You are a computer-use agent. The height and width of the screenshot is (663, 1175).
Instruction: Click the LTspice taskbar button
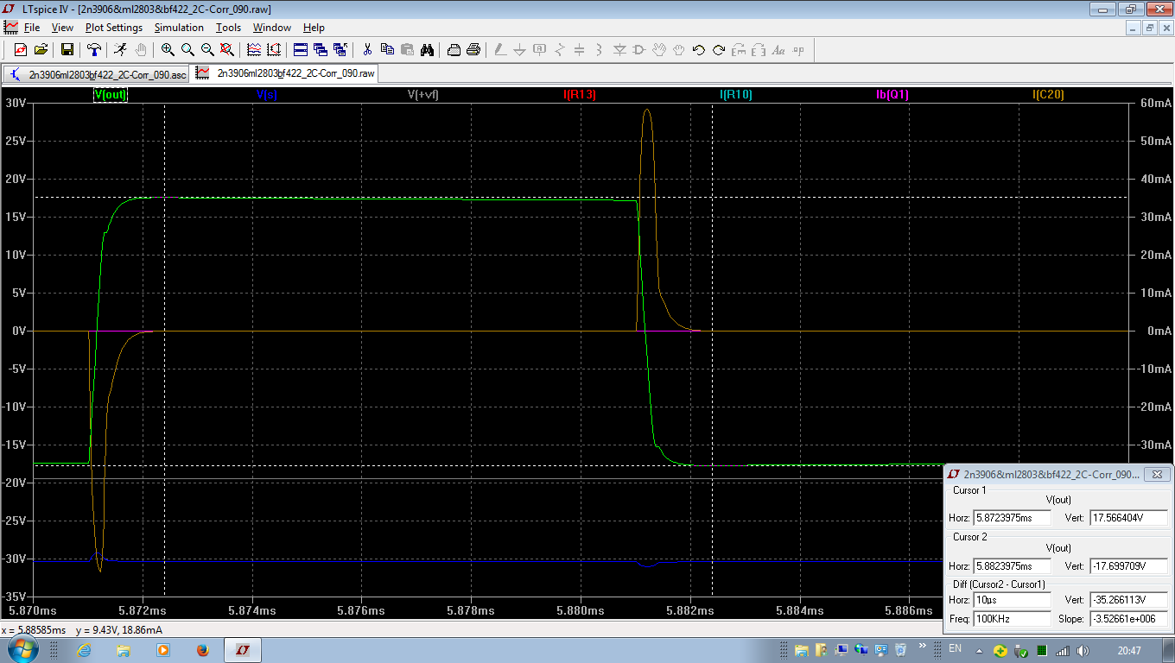click(244, 649)
